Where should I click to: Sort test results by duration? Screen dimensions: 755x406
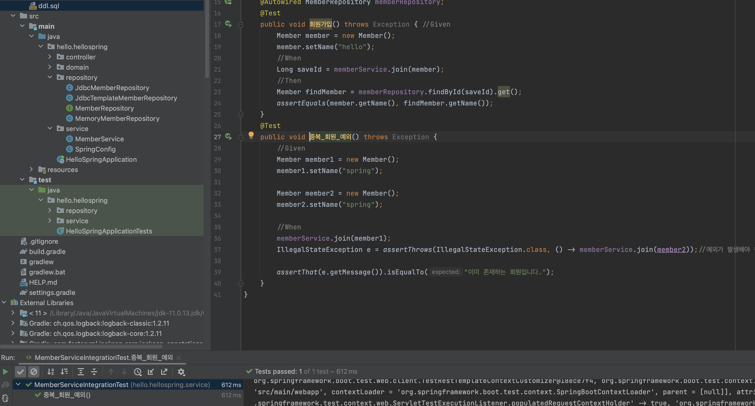click(x=64, y=372)
